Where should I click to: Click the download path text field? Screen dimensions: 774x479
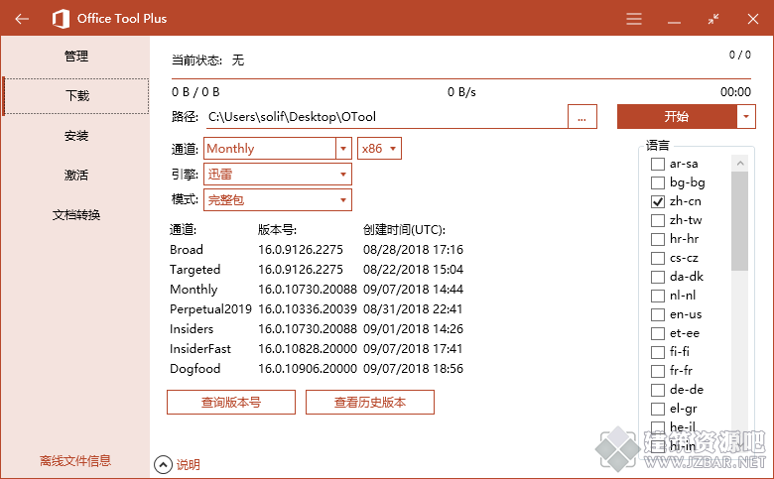point(387,117)
